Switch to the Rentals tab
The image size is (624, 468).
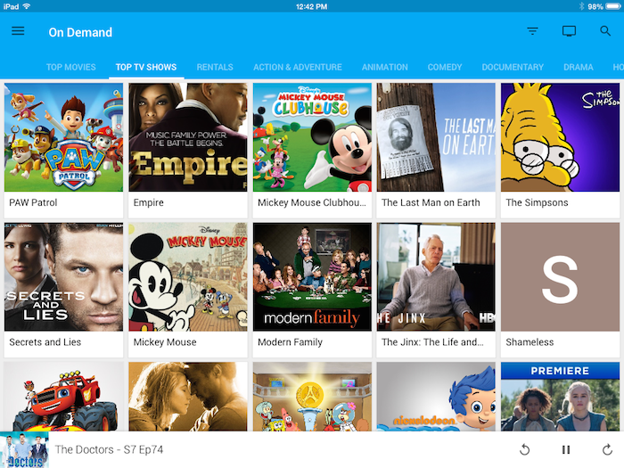point(215,67)
